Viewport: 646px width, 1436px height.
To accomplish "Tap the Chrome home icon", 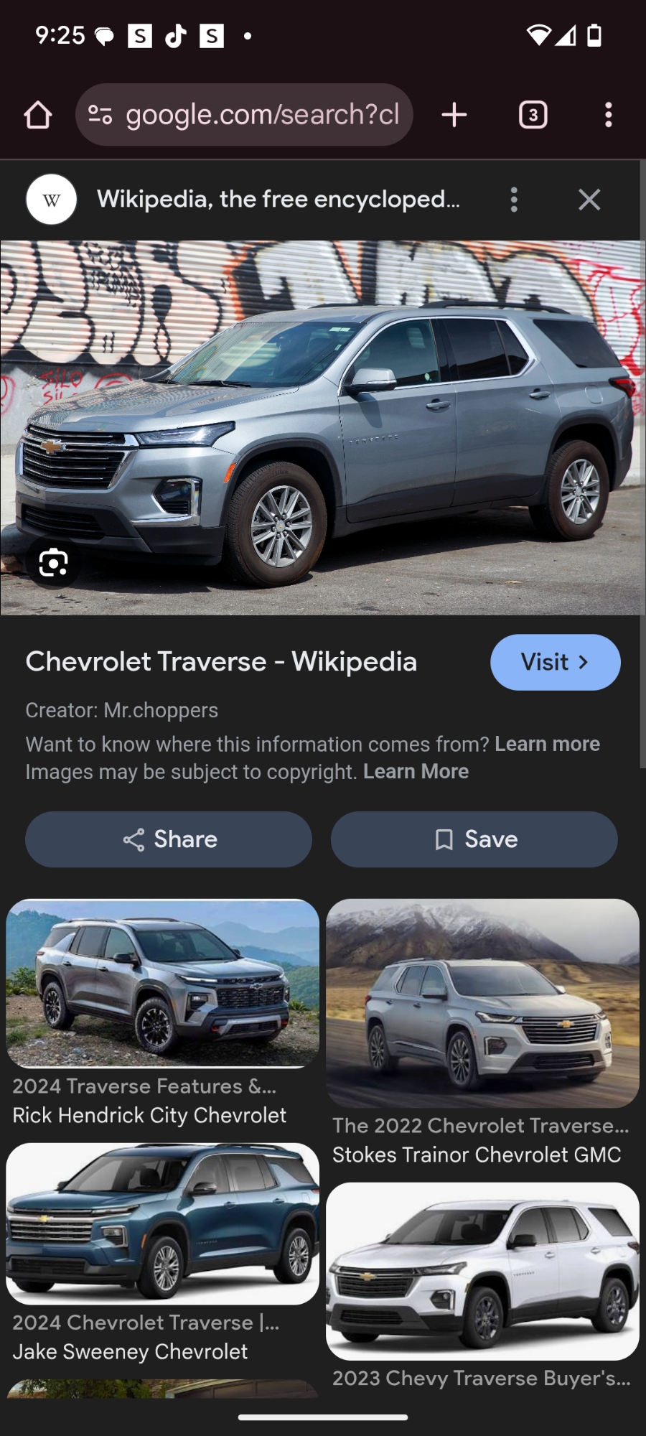I will click(x=38, y=115).
